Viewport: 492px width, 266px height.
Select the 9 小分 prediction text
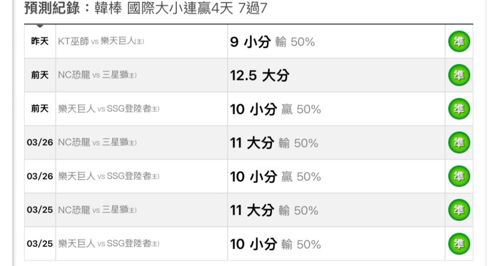pos(250,42)
